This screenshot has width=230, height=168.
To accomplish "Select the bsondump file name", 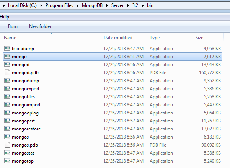I will 23,49.
